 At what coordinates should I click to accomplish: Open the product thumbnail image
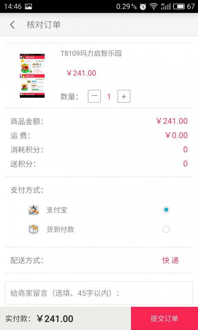point(32,76)
